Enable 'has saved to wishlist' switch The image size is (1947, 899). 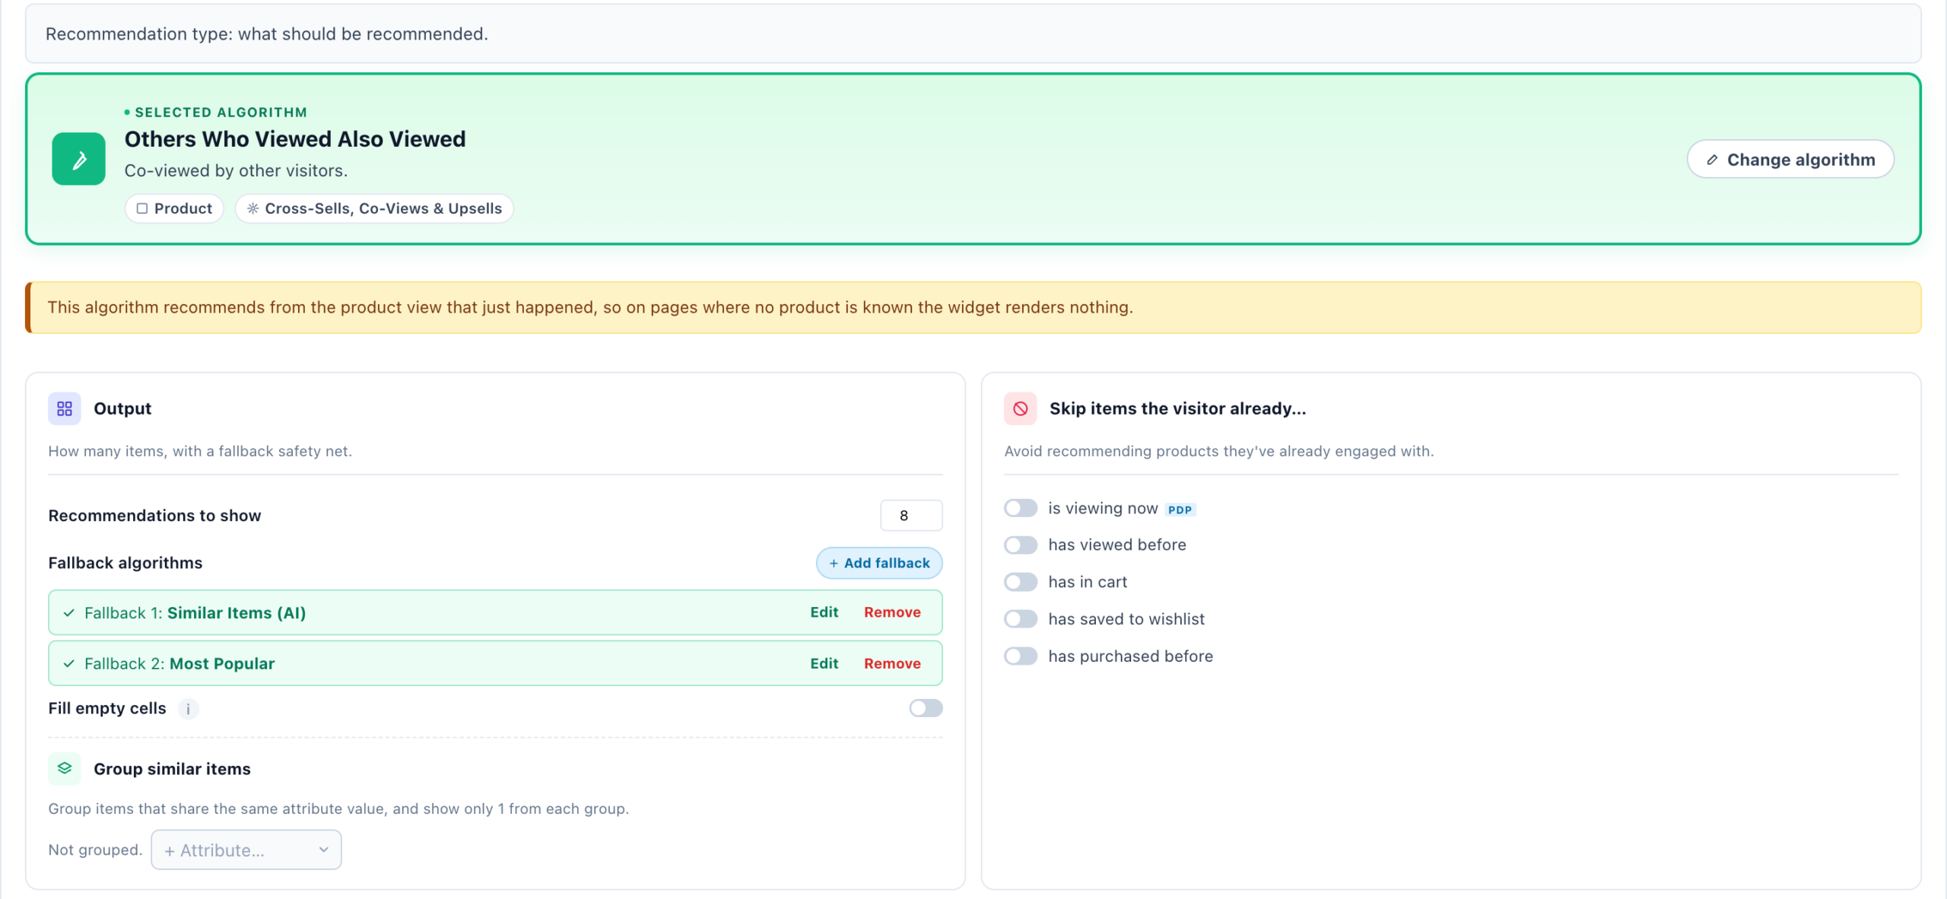point(1021,619)
